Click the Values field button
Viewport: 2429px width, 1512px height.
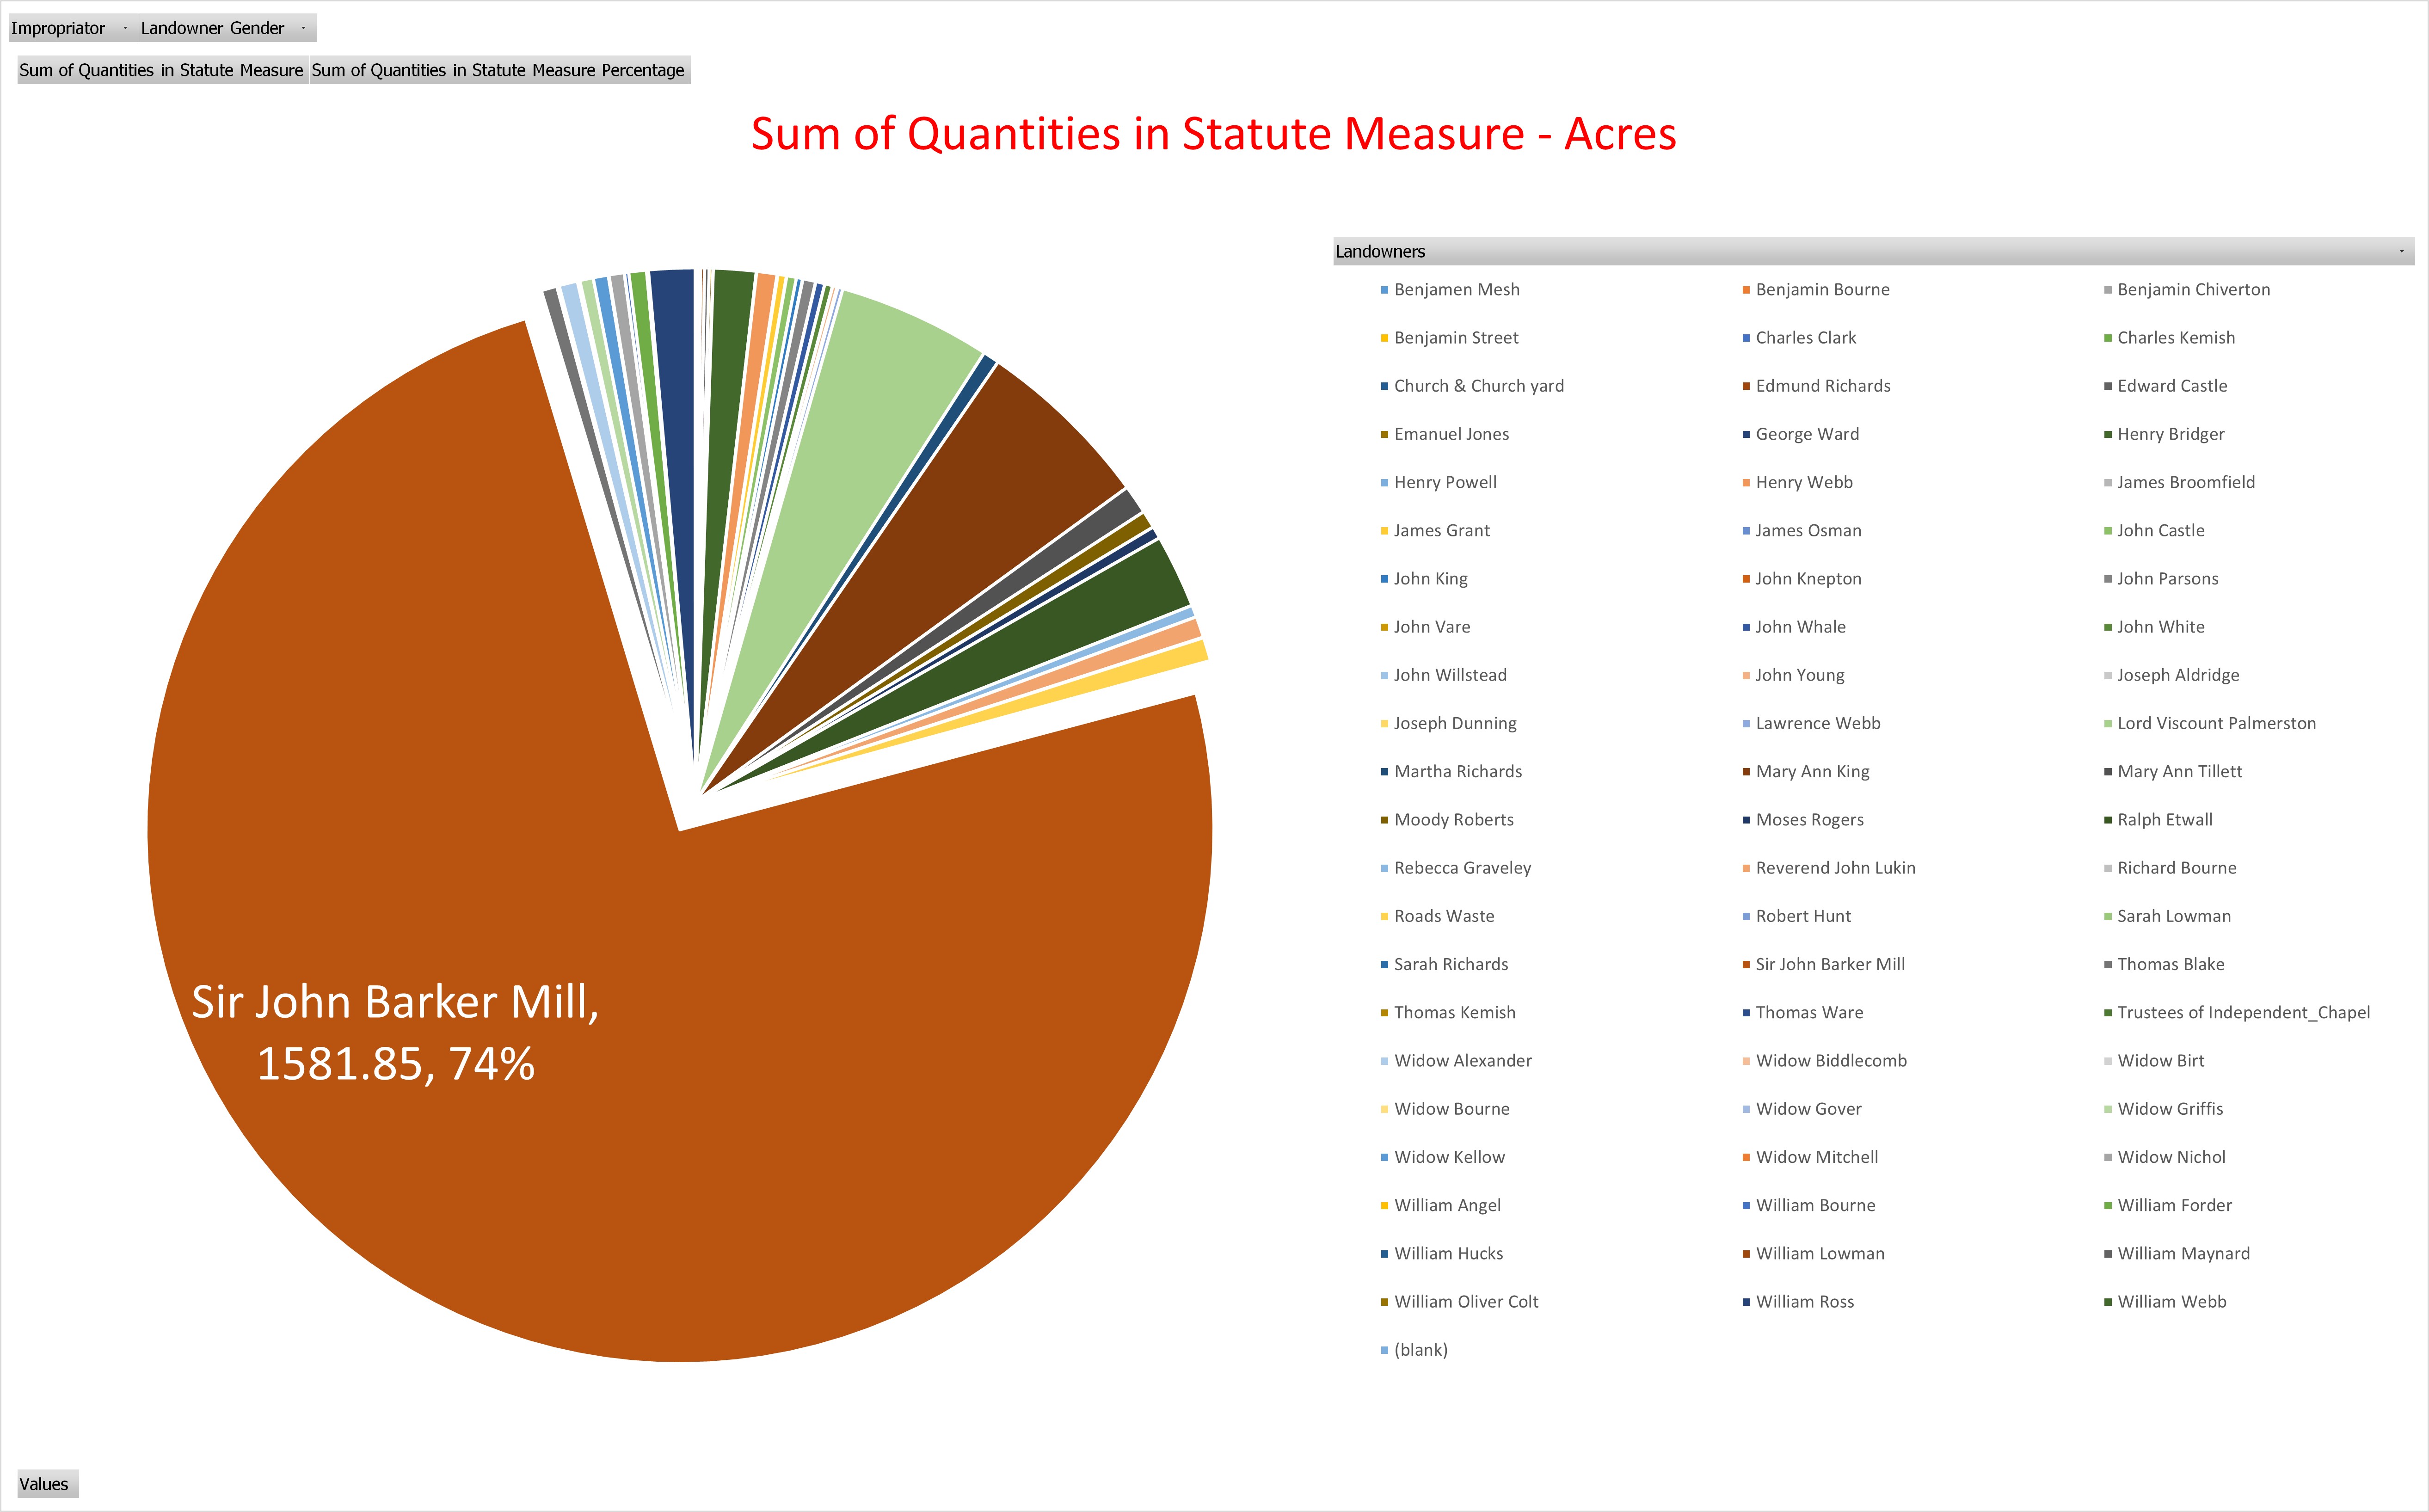tap(44, 1483)
